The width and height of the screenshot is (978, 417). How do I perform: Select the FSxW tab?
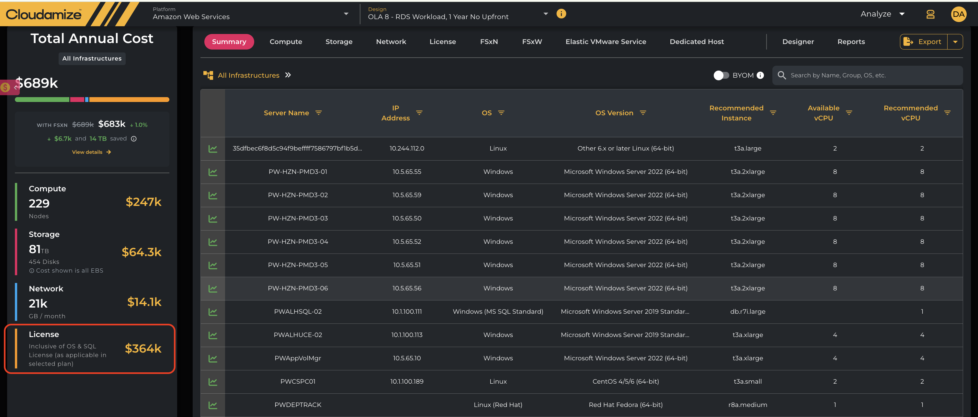pos(531,42)
